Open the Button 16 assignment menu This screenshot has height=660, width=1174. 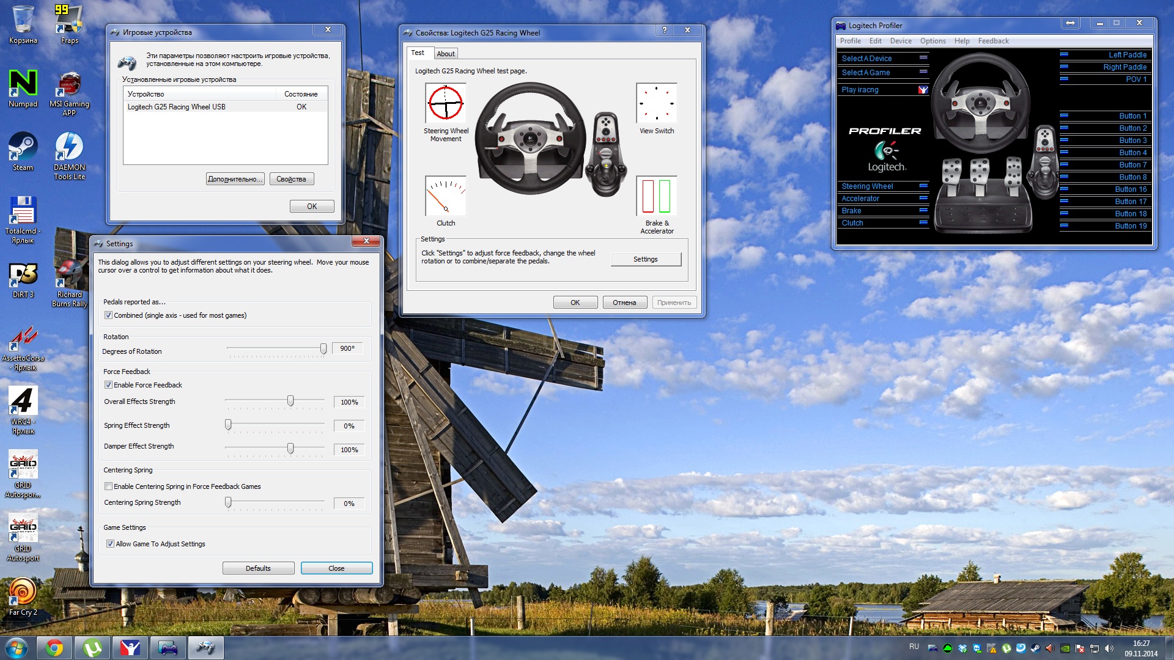tap(1104, 189)
